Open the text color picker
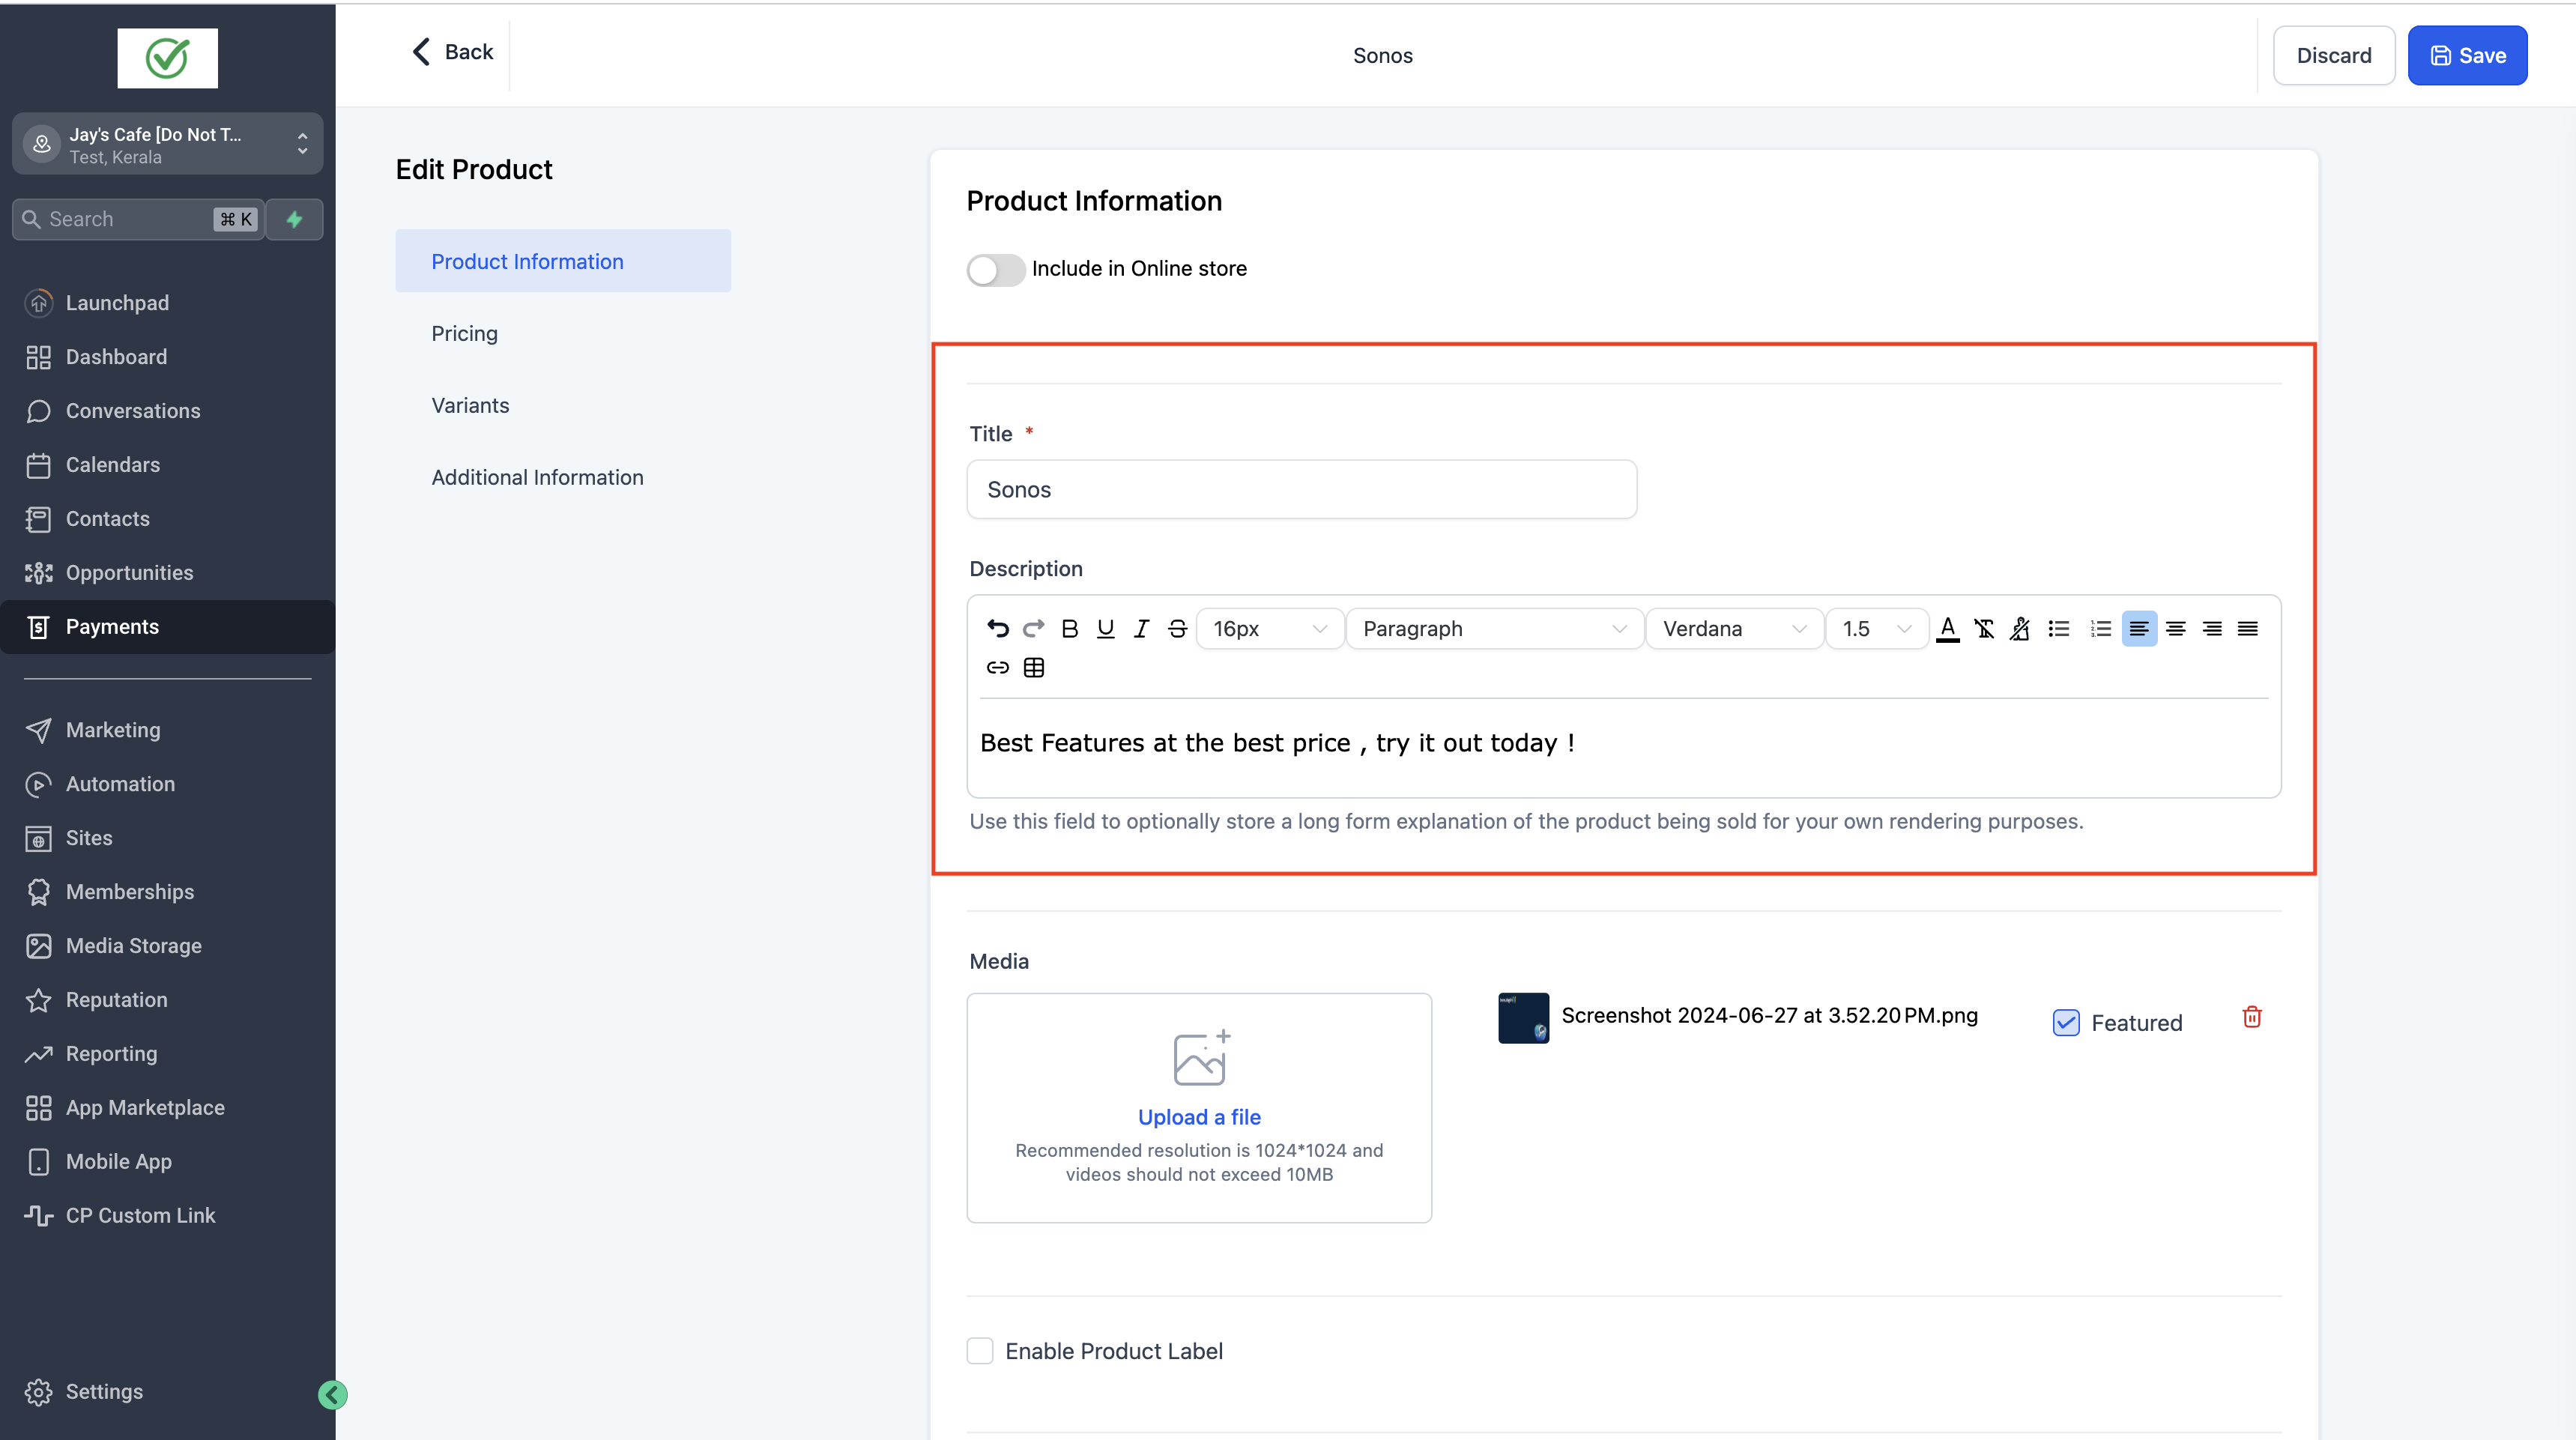The image size is (2576, 1440). (1947, 628)
